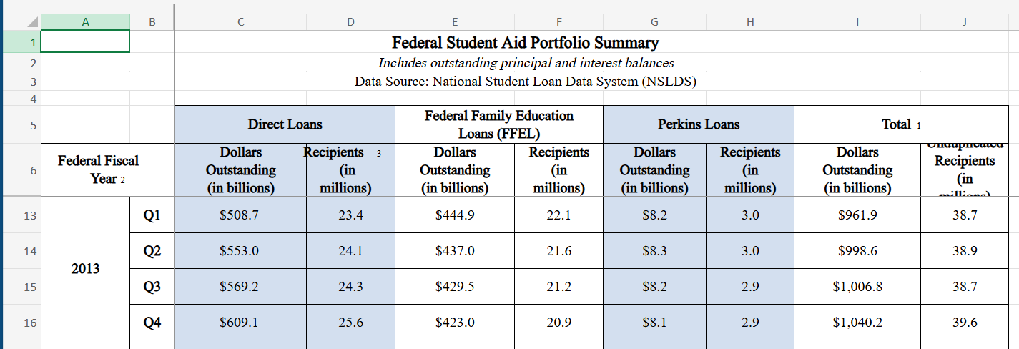Select the Federal Fiscal Year header cell
Image resolution: width=1019 pixels, height=349 pixels.
tap(99, 170)
